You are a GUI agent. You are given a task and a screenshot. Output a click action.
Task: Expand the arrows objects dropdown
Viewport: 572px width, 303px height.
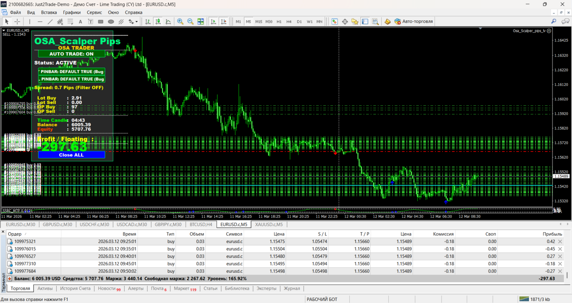(133, 21)
